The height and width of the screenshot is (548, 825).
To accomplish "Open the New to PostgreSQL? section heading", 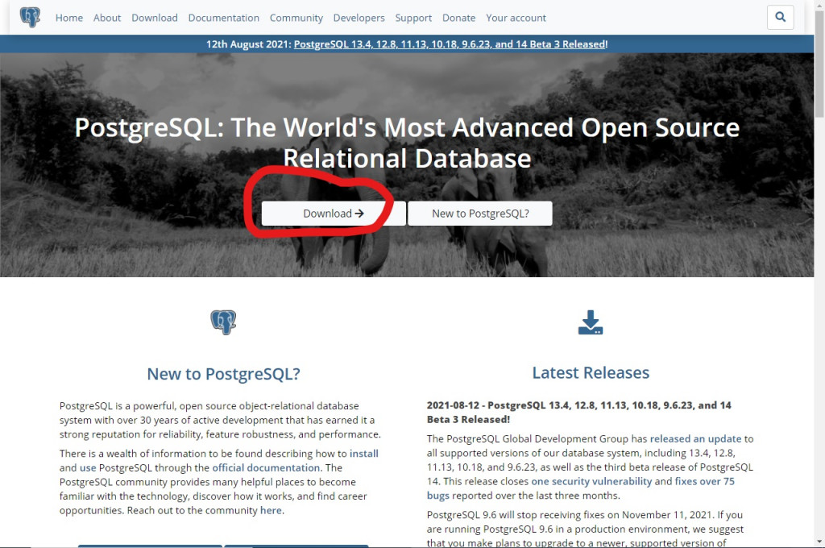I will [x=224, y=374].
